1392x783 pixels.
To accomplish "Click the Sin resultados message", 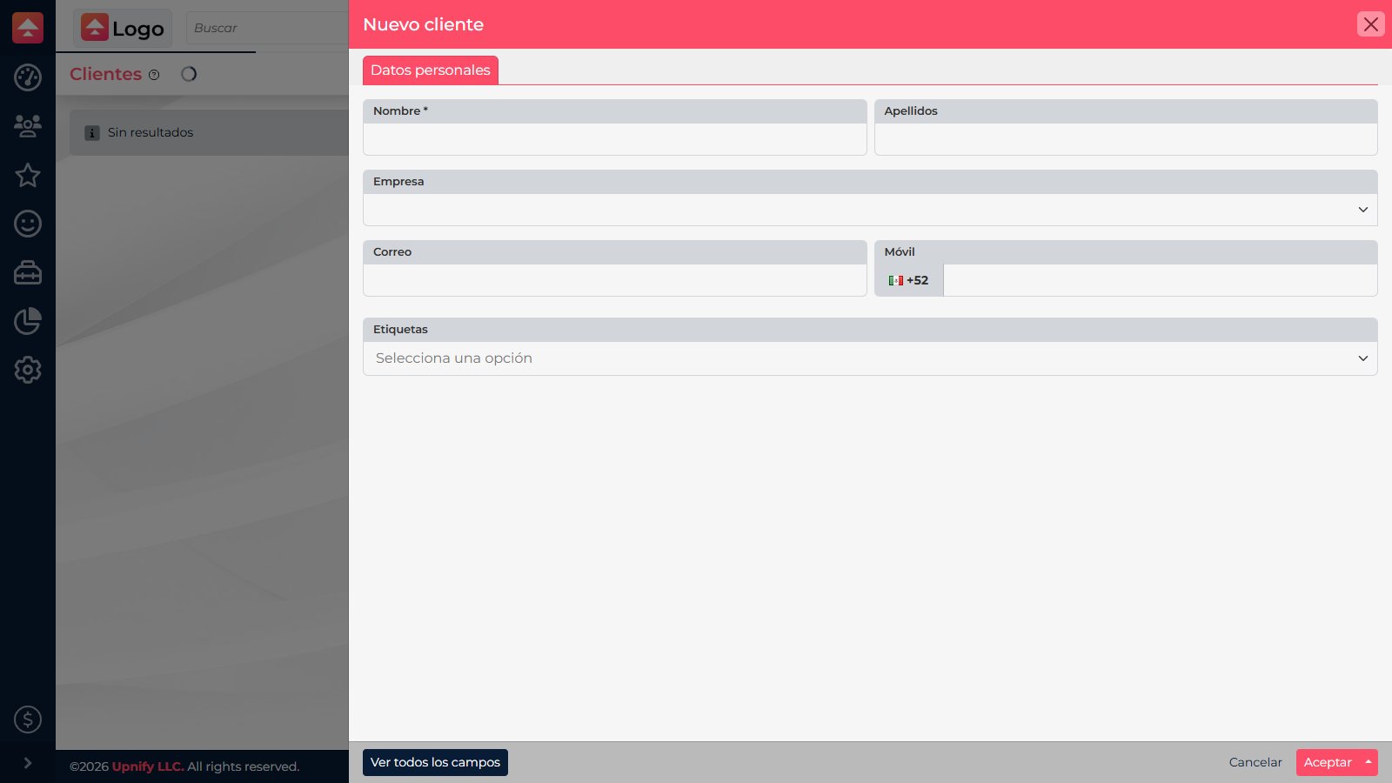I will click(151, 132).
